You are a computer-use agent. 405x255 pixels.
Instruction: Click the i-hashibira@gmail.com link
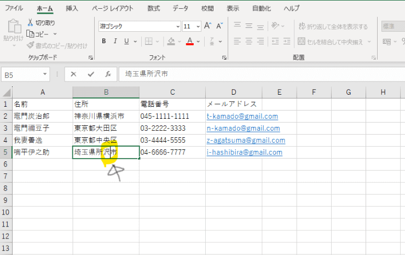244,152
